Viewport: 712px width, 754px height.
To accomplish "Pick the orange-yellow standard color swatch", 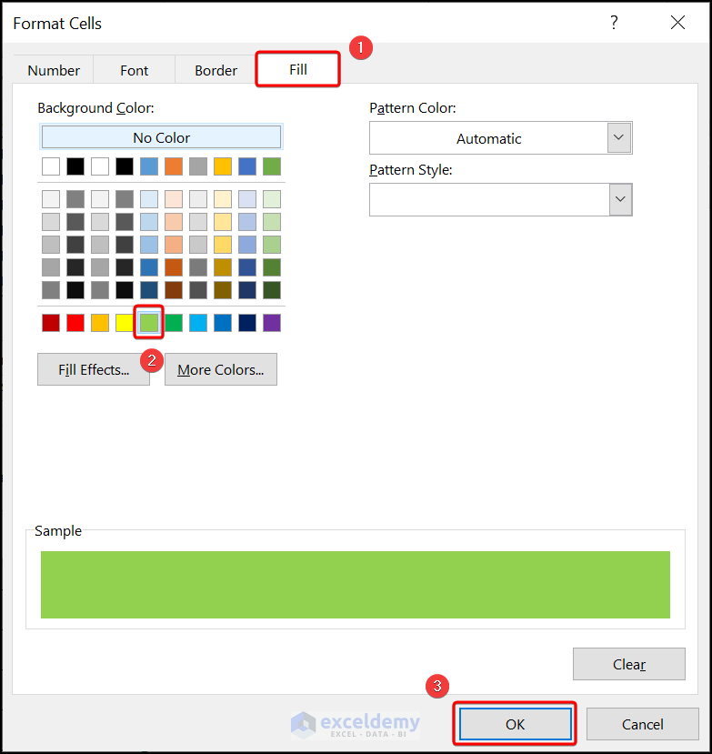I will (100, 323).
